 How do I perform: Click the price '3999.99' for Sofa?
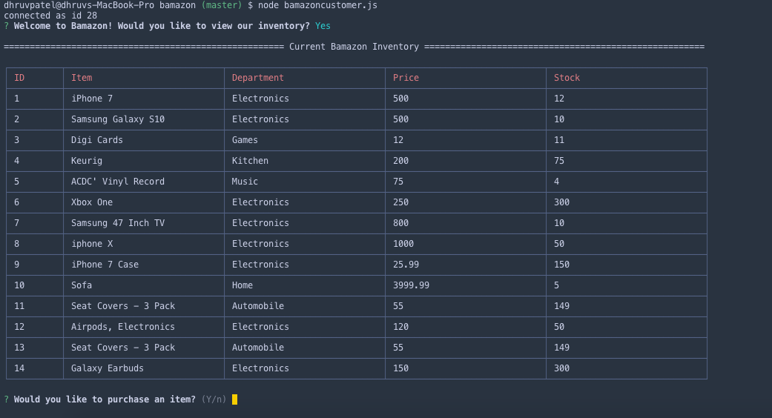click(411, 285)
